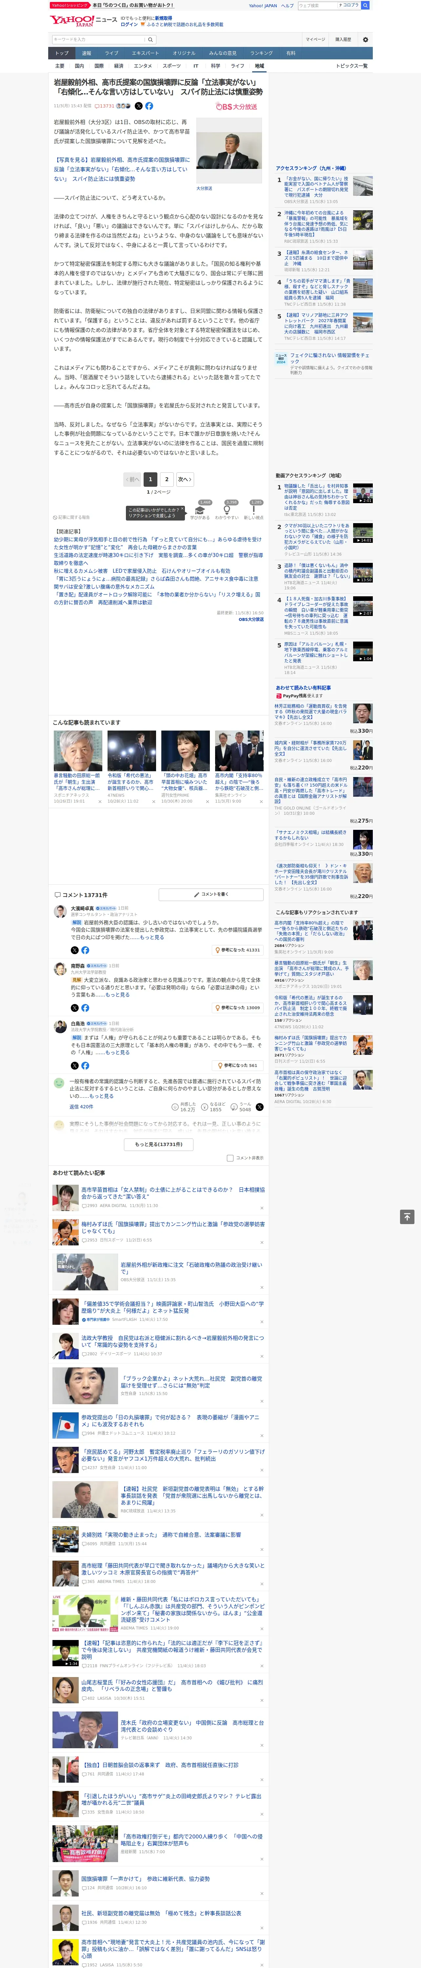This screenshot has width=421, height=1968.
Task: Share 大濱崎卓真 comment on Facebook
Action: 85,951
